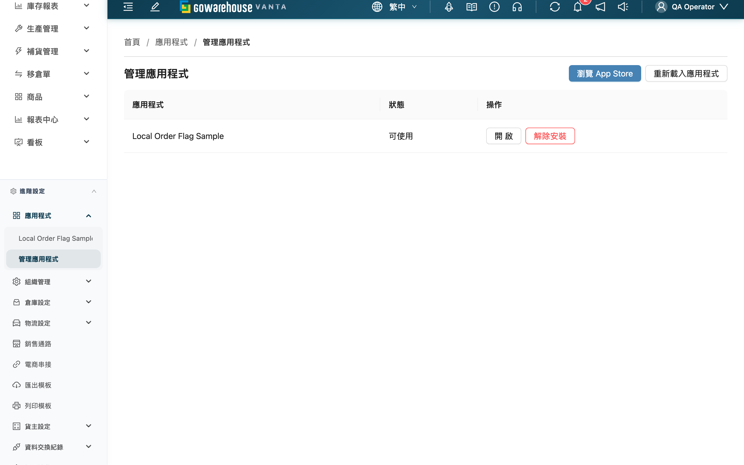The image size is (744, 465).
Task: Click the 報表中心 bar chart icon
Action: [18, 119]
